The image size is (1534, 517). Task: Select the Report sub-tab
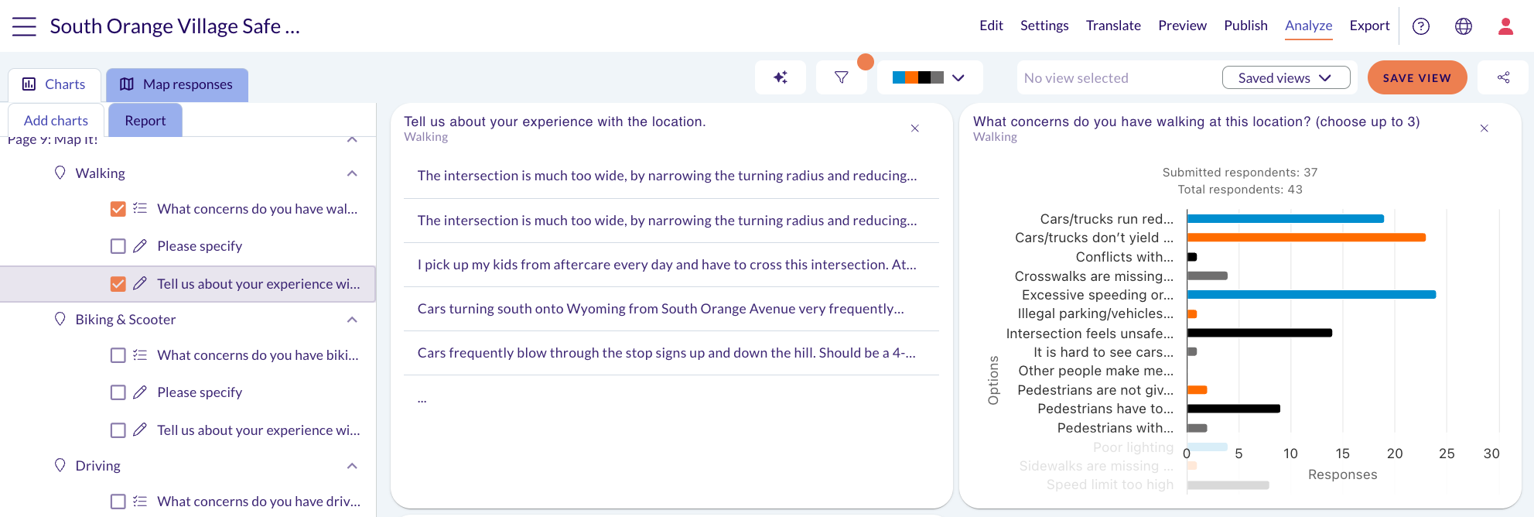(x=145, y=121)
